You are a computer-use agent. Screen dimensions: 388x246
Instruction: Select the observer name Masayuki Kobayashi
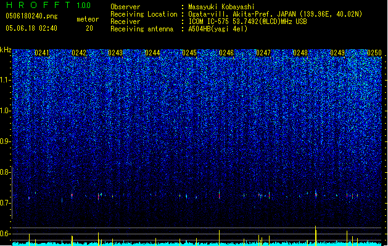(221, 7)
